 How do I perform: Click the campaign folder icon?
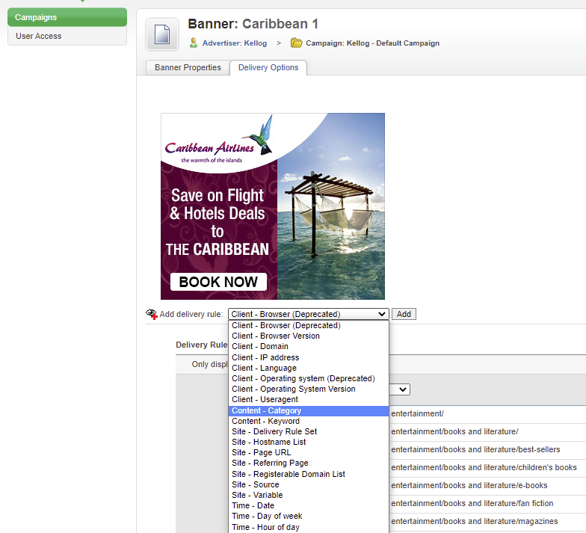(x=297, y=43)
